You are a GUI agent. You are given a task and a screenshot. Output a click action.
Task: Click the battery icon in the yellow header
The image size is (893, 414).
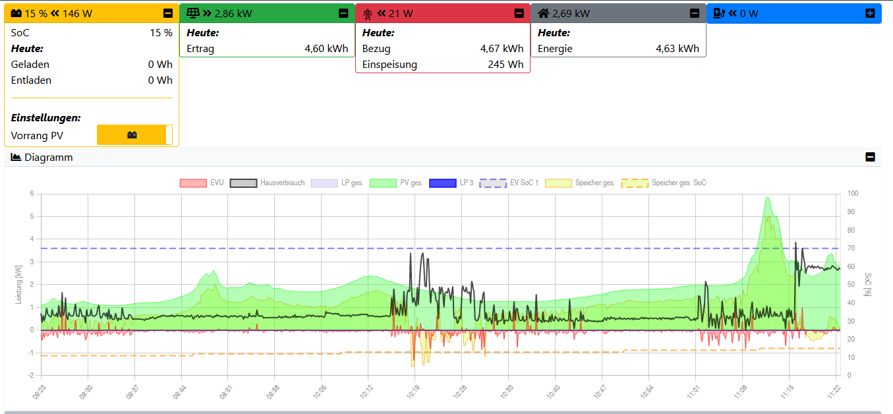point(16,13)
